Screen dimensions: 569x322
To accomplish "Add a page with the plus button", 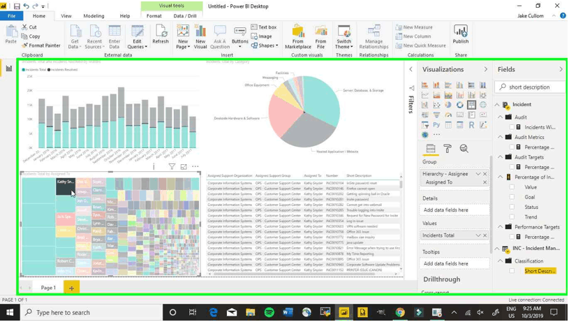I will coord(71,288).
